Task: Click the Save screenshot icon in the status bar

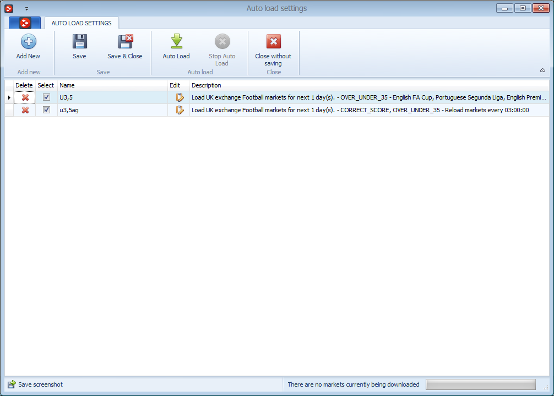Action: [x=12, y=384]
